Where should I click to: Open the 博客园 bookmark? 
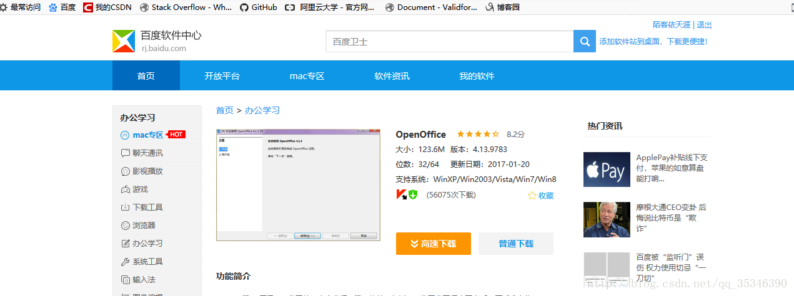pos(502,7)
